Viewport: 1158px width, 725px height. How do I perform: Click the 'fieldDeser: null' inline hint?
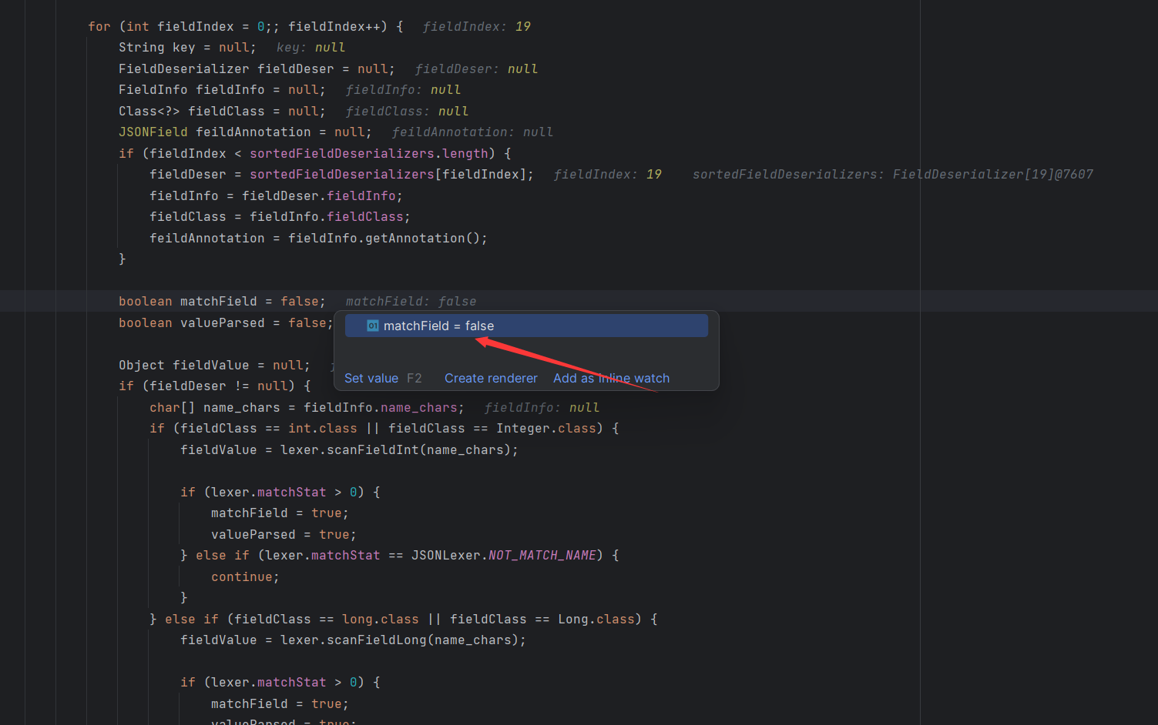point(476,68)
